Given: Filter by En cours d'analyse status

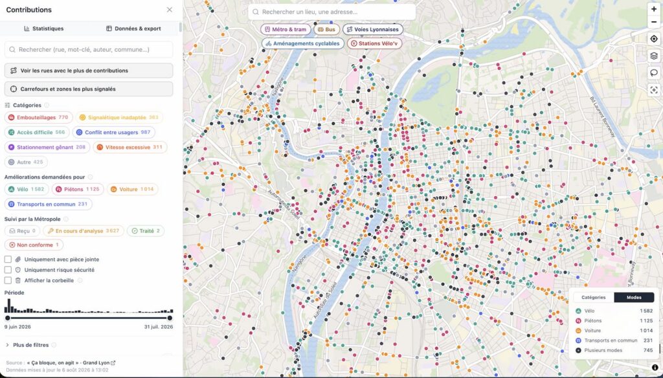Looking at the screenshot, I should [x=84, y=231].
